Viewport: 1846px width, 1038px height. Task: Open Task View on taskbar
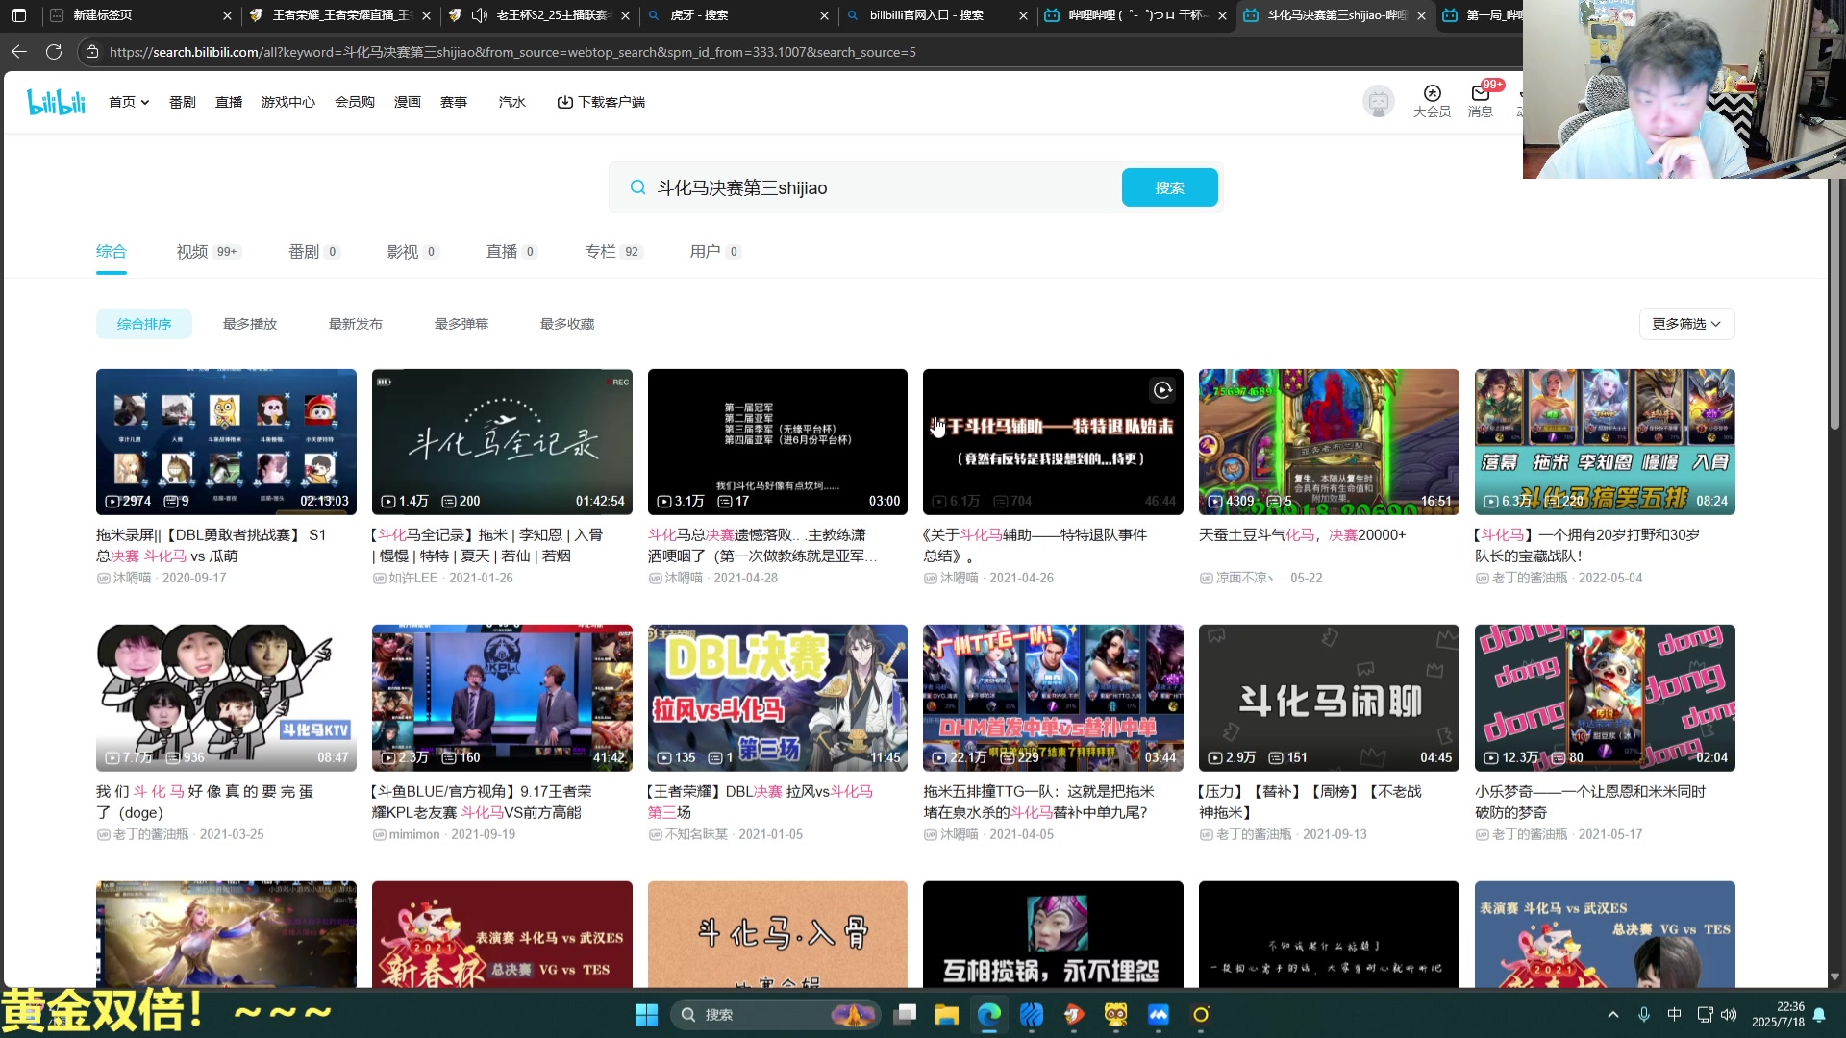coord(905,1015)
